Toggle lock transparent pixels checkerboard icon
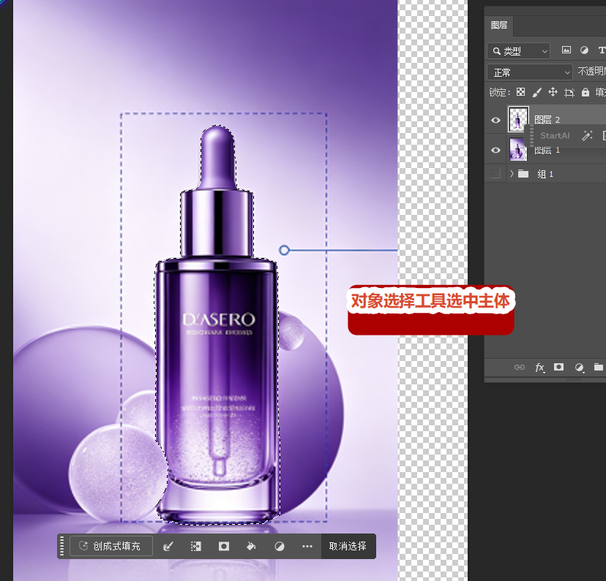Screen dimensions: 606x581 pyautogui.click(x=520, y=92)
